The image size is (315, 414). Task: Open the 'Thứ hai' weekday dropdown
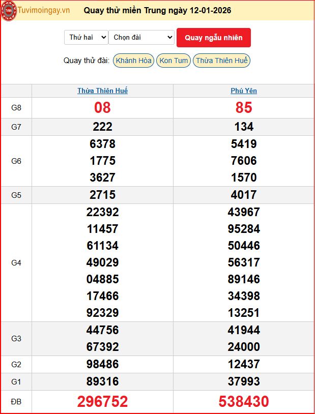point(86,38)
